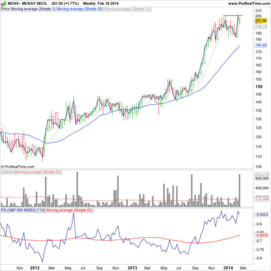The height and width of the screenshot is (271, 271).
Task: Click the 175,398 volume average tag
Action: click(x=262, y=199)
